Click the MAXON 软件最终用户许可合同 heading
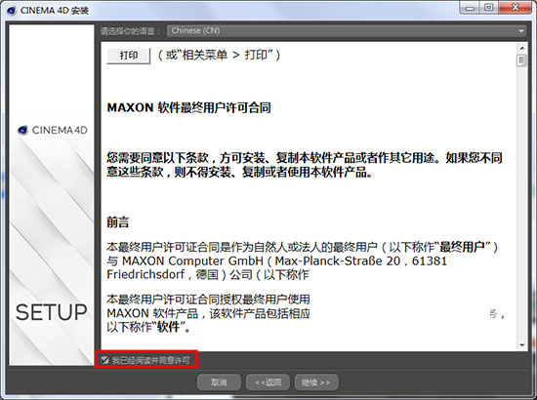Screen dimensions: 537x400 coord(189,107)
